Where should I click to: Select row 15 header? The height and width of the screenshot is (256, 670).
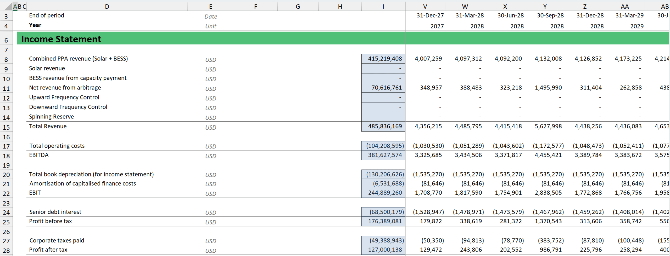(6, 127)
